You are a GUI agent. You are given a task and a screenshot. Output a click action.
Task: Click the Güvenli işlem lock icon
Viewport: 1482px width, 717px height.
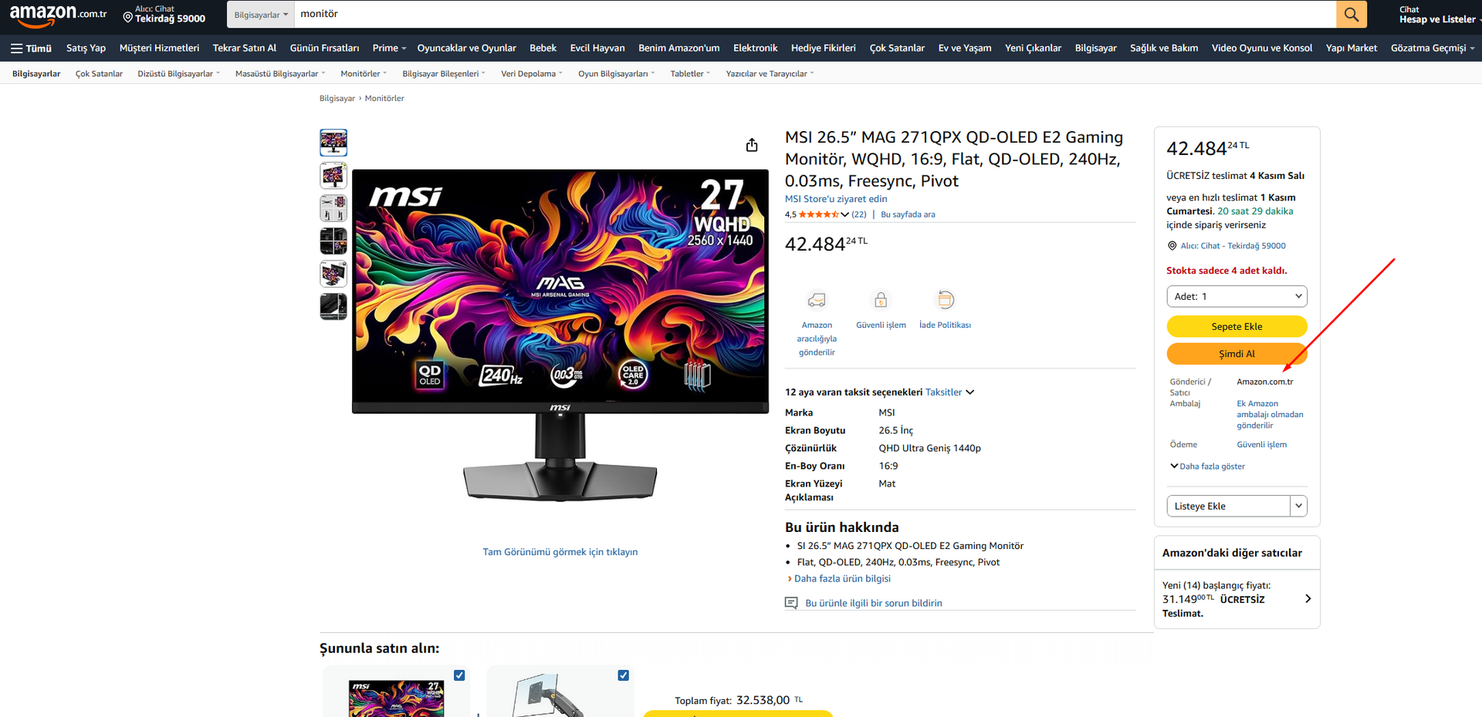click(x=881, y=299)
